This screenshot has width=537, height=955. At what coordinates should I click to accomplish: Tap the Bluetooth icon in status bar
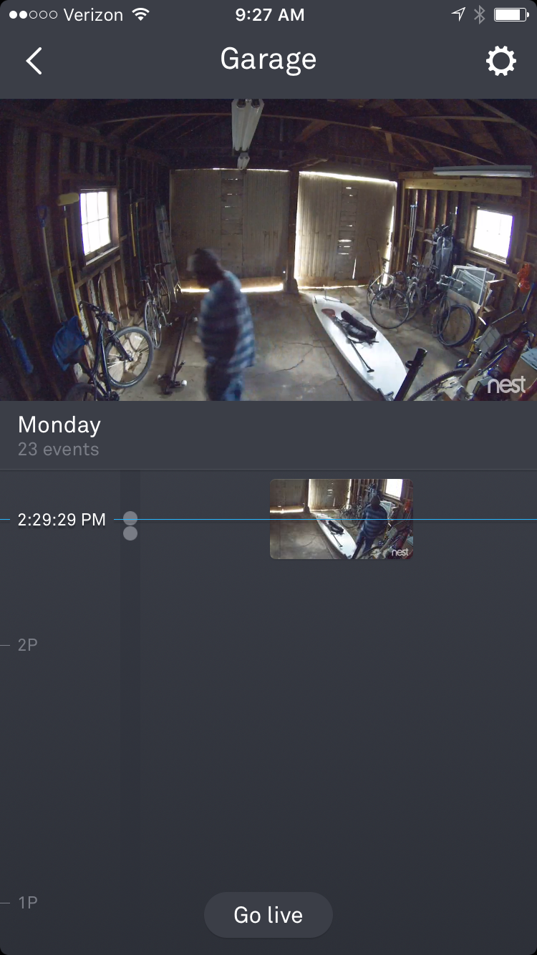tap(480, 14)
